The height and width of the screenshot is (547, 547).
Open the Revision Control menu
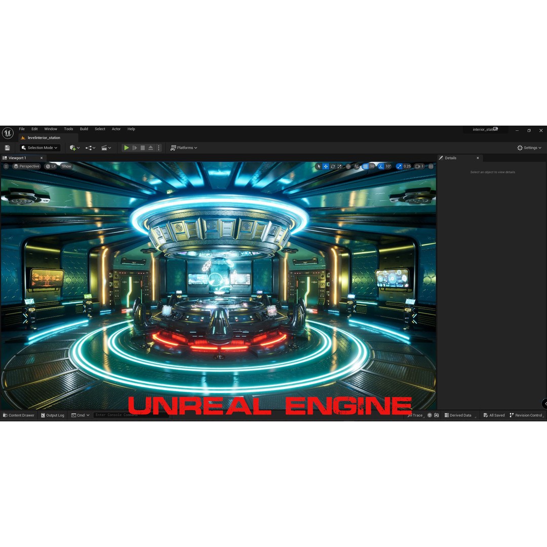[x=526, y=415]
